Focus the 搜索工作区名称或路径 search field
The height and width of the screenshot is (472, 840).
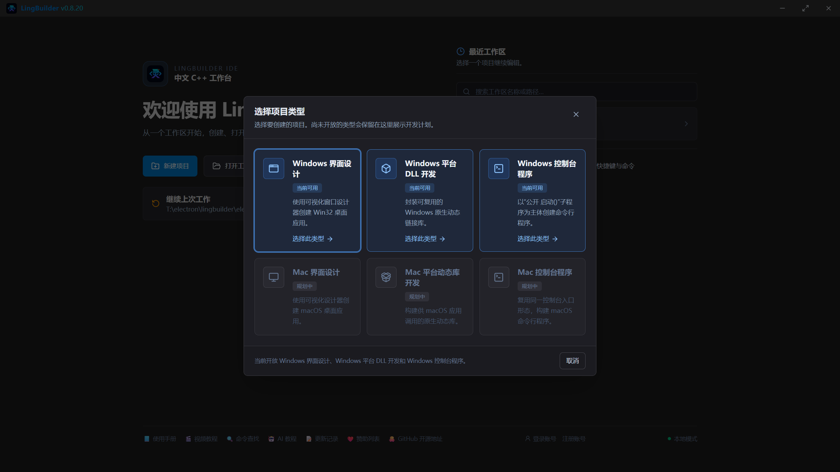[x=576, y=92]
